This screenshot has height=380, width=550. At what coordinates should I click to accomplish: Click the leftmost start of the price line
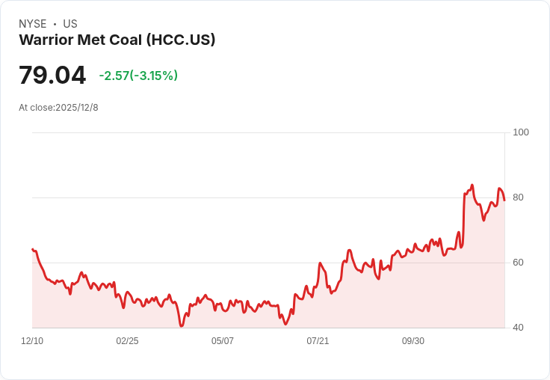click(x=32, y=249)
